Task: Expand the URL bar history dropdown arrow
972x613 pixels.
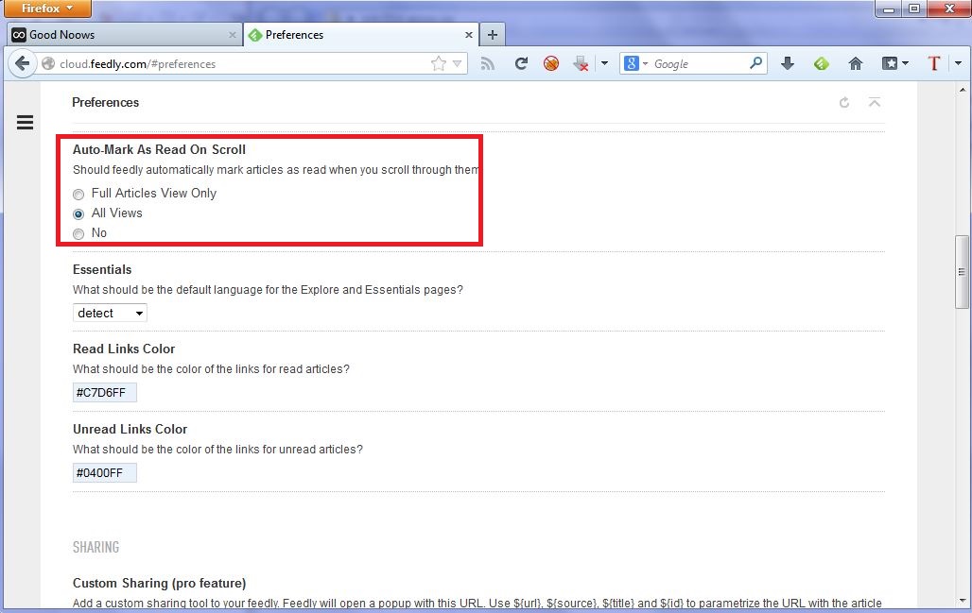Action: pyautogui.click(x=457, y=64)
